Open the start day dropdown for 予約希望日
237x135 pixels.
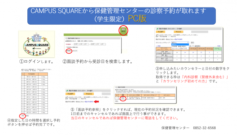[87, 44]
